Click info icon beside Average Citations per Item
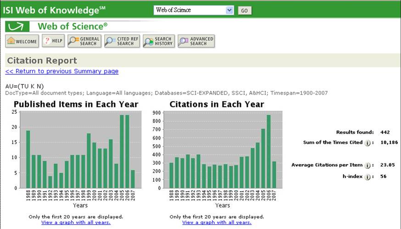The width and height of the screenshot is (401, 229). click(368, 165)
